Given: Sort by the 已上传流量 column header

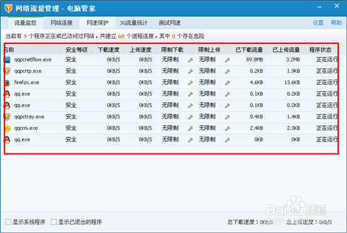Looking at the screenshot, I should 289,49.
